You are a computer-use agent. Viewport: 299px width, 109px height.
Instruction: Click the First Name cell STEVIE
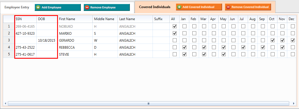click(75, 54)
